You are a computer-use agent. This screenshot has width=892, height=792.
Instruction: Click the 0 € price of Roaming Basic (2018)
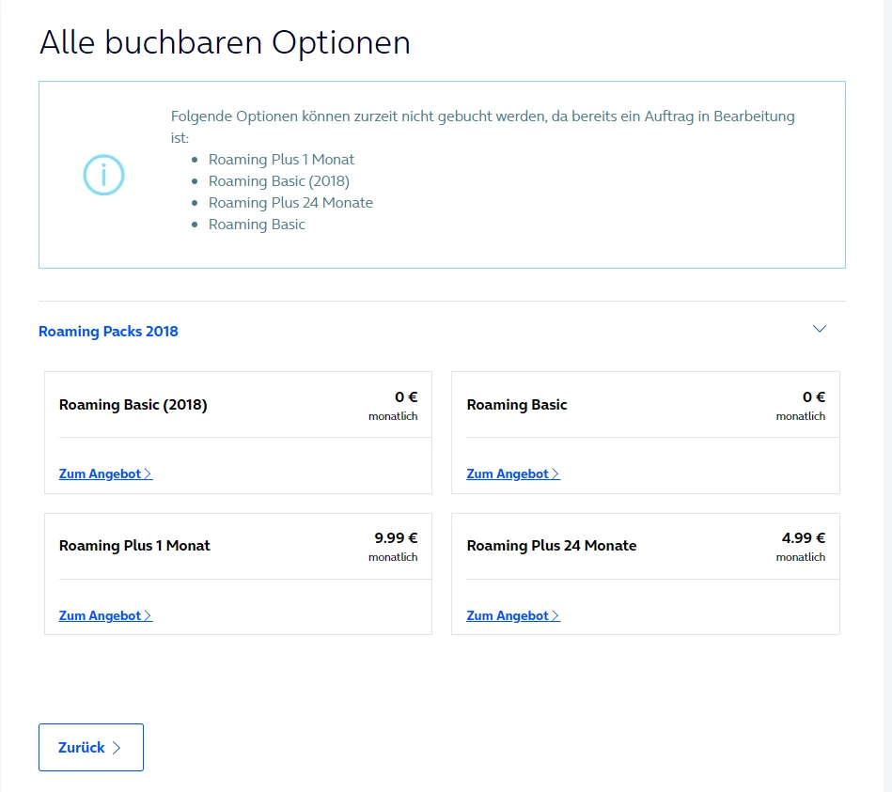pos(406,397)
